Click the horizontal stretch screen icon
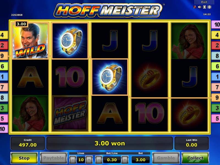This screenshot has height=165, width=220. click(205, 7)
